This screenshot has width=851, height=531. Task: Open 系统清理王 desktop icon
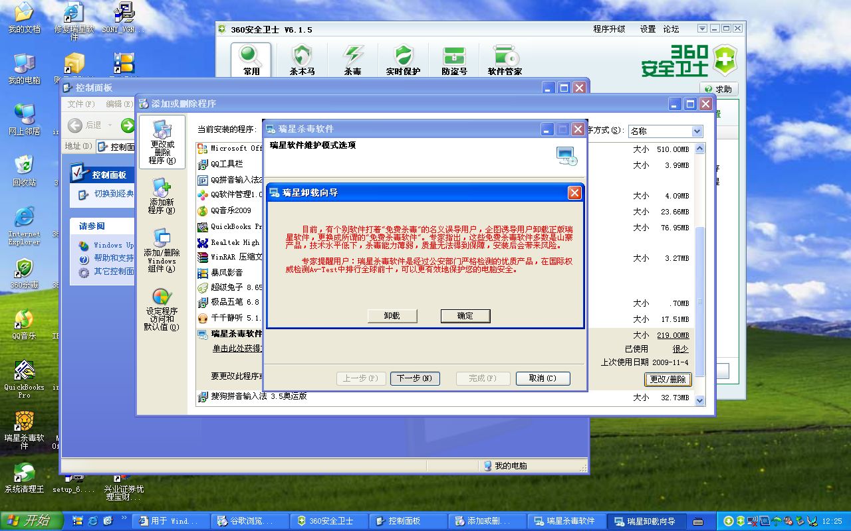click(24, 478)
